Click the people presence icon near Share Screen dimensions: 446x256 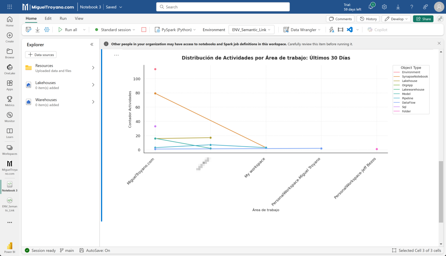click(x=440, y=19)
